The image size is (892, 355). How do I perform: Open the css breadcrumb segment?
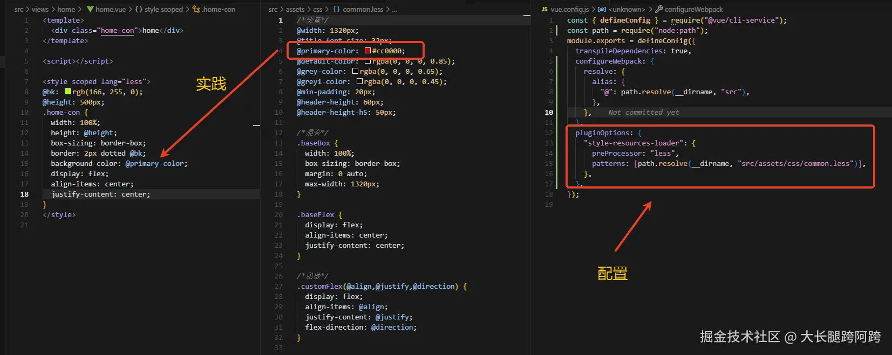click(318, 9)
